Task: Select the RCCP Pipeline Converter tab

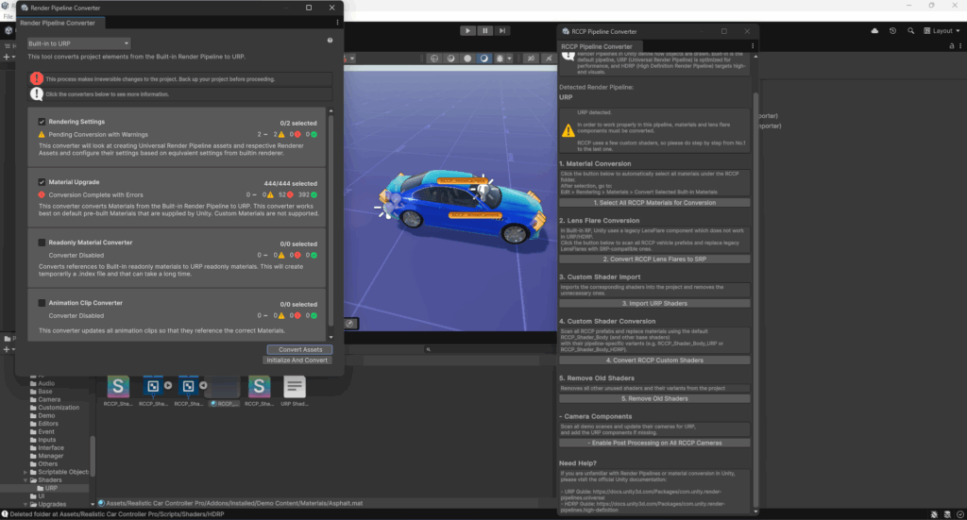Action: coord(597,46)
